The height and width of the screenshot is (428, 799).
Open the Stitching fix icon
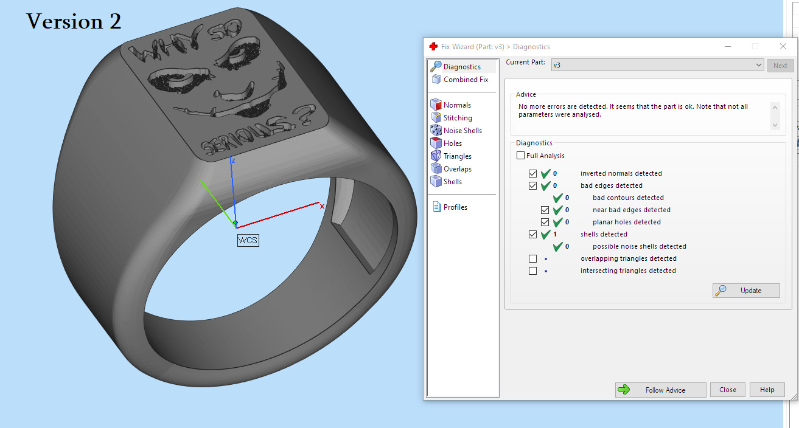[x=436, y=118]
